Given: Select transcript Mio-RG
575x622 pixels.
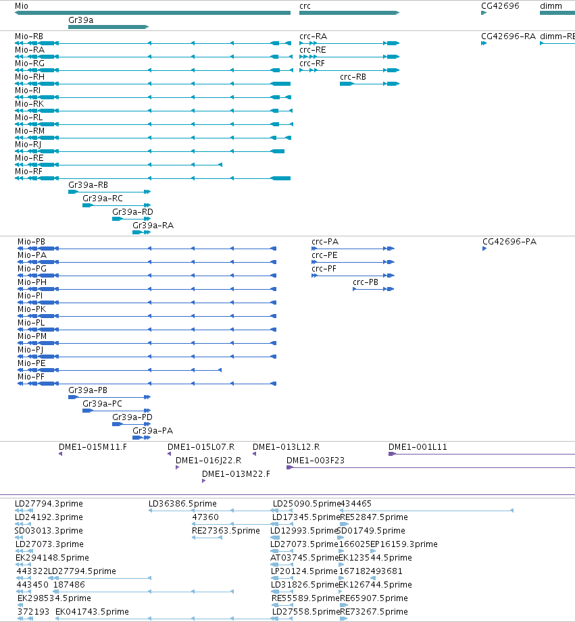Looking at the screenshot, I should click(30, 63).
